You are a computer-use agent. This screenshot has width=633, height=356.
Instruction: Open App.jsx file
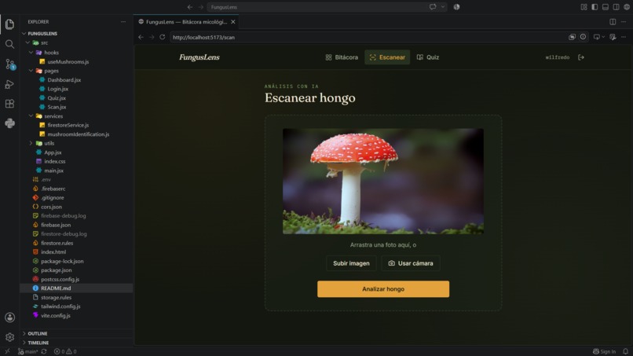click(x=77, y=152)
